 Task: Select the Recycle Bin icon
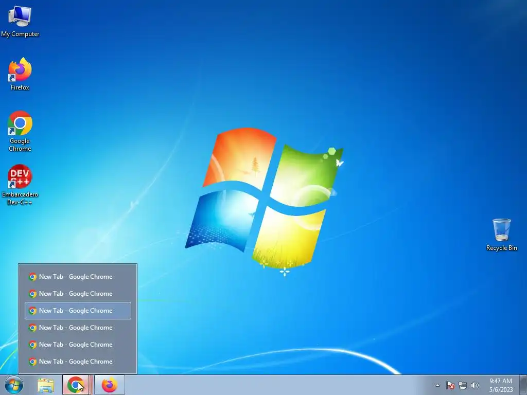tap(501, 235)
